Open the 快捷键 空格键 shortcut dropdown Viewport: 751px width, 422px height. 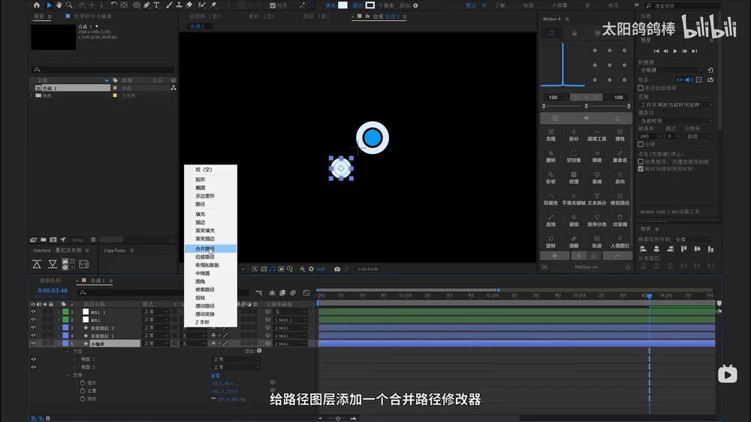click(671, 71)
